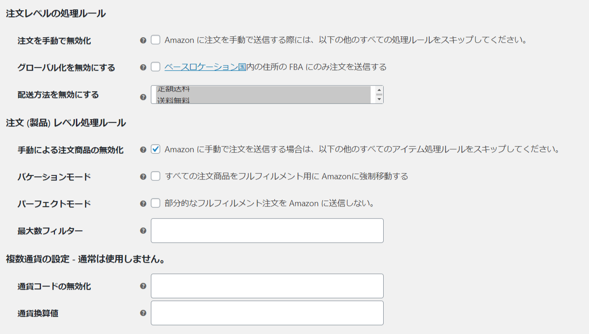
Task: Click help icon beside 注文を手動で無効化
Action: point(143,40)
